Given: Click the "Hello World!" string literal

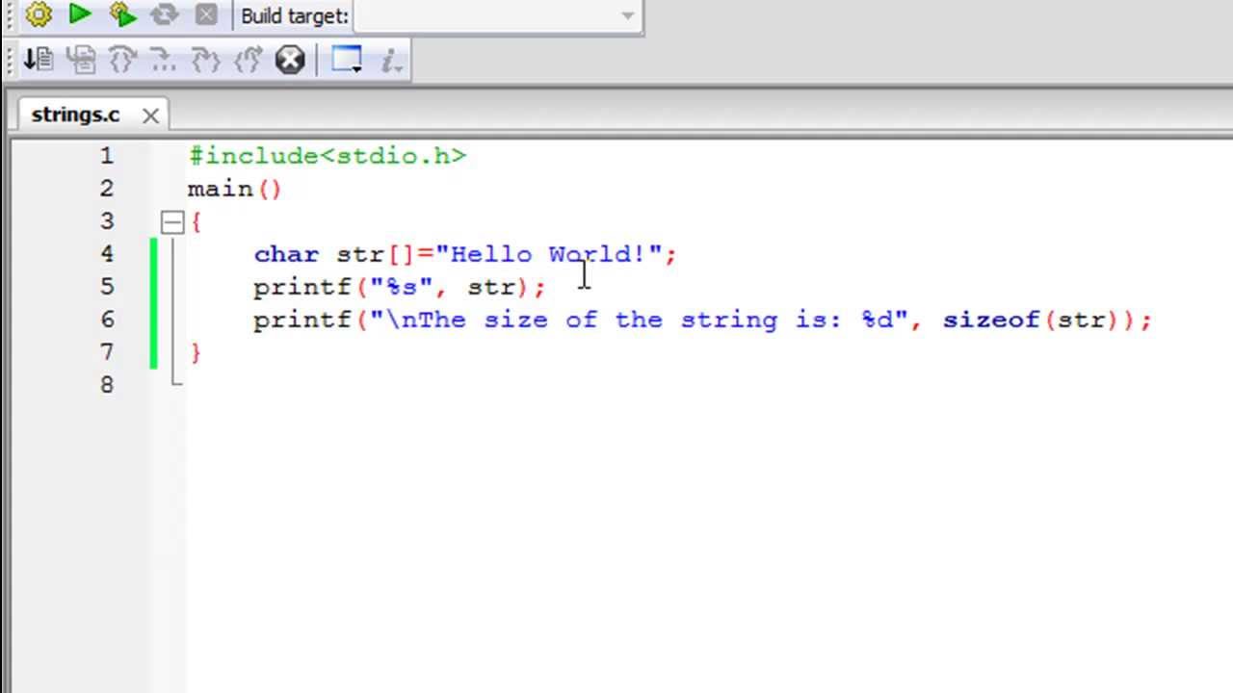Looking at the screenshot, I should 549,254.
